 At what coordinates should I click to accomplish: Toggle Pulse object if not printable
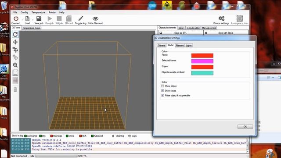point(162,96)
